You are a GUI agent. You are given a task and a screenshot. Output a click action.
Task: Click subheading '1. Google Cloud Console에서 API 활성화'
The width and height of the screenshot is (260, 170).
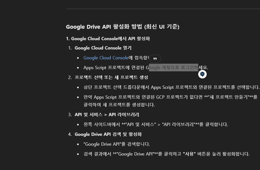108,39
